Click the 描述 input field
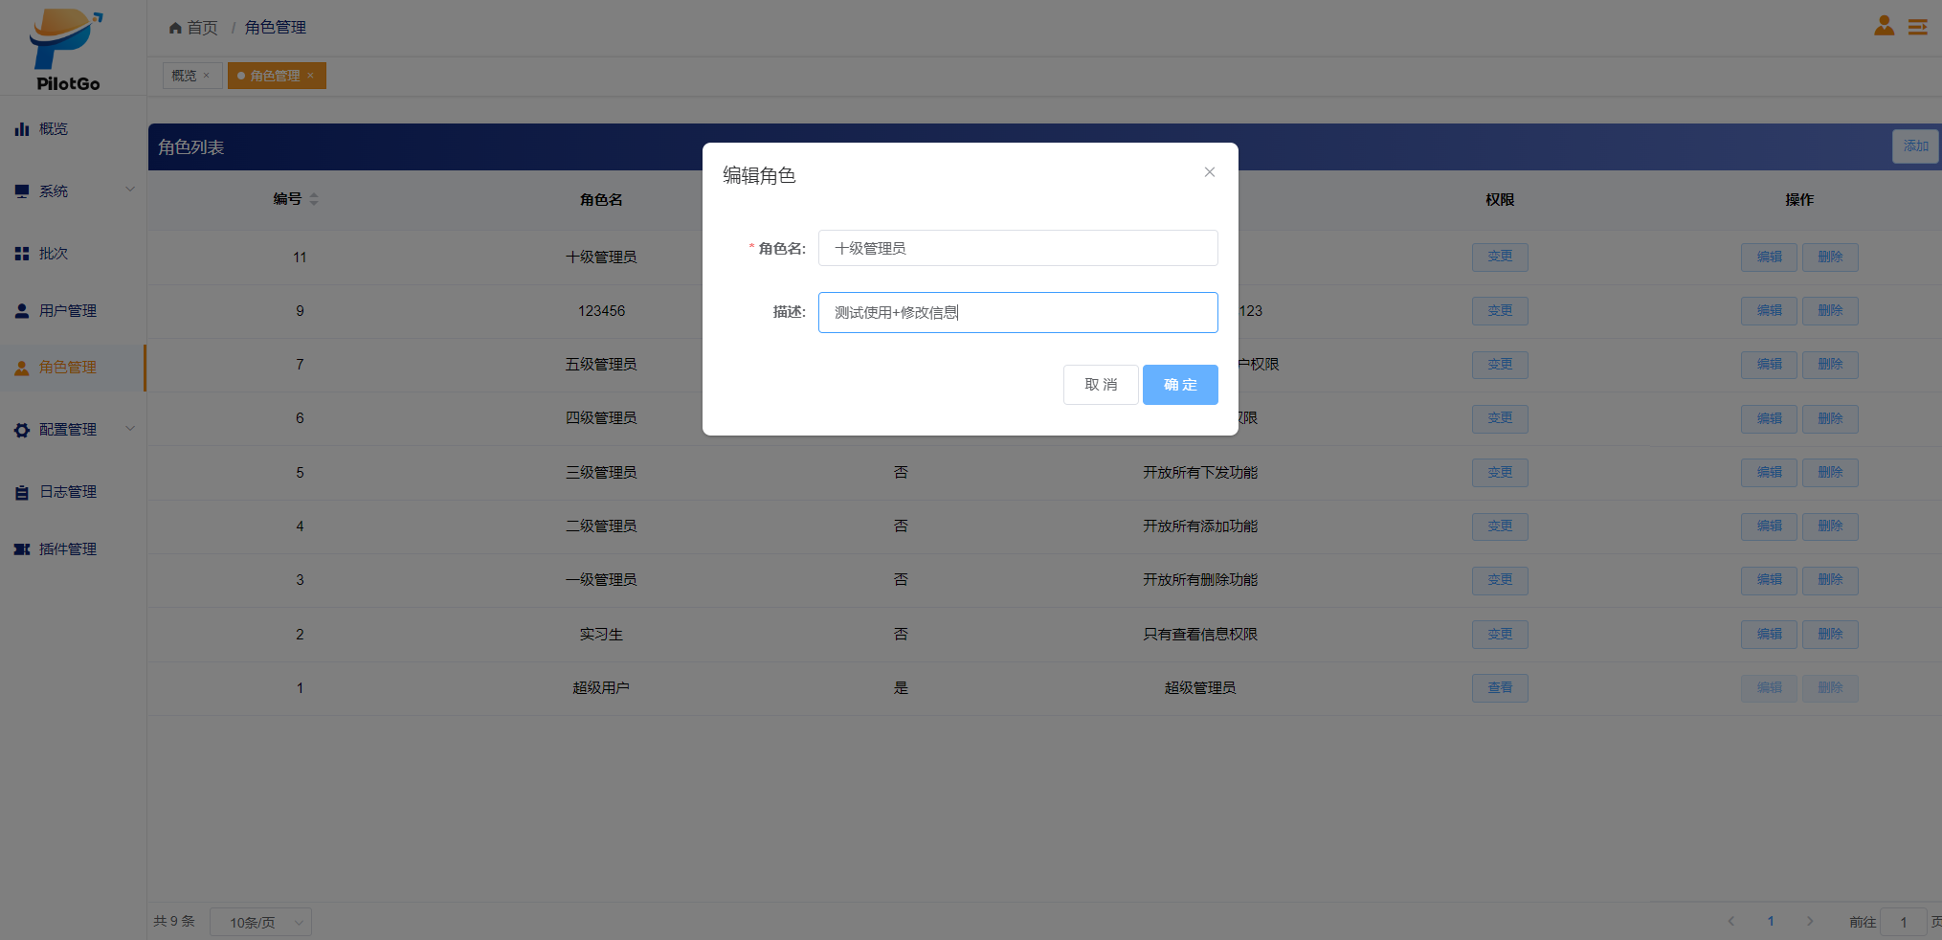 point(1017,313)
